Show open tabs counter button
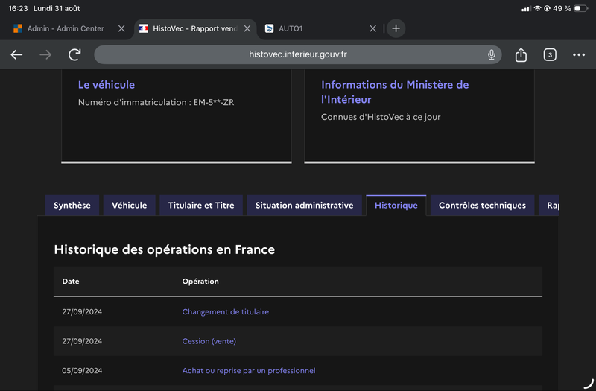Image resolution: width=596 pixels, height=391 pixels. tap(550, 54)
